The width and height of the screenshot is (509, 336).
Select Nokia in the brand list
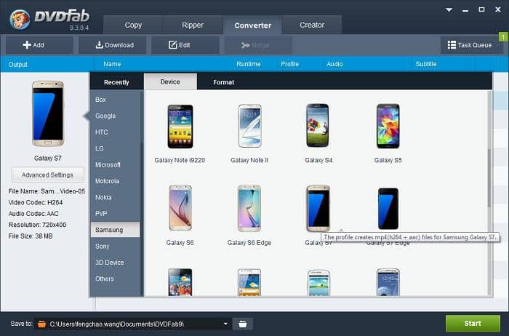point(115,197)
